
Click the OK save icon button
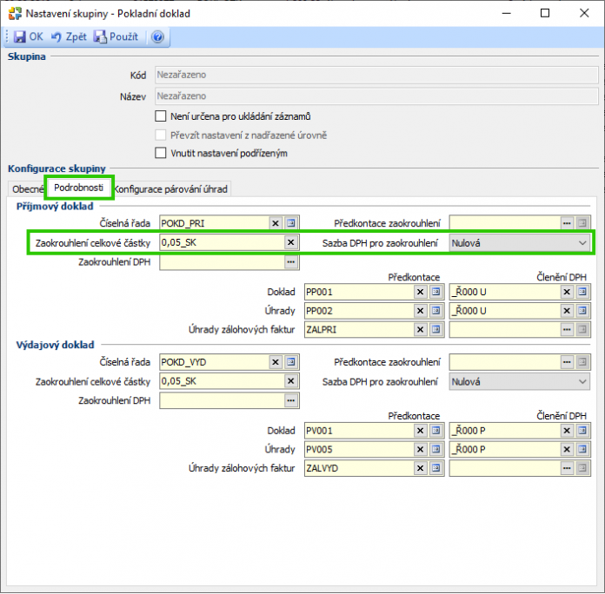pyautogui.click(x=28, y=36)
